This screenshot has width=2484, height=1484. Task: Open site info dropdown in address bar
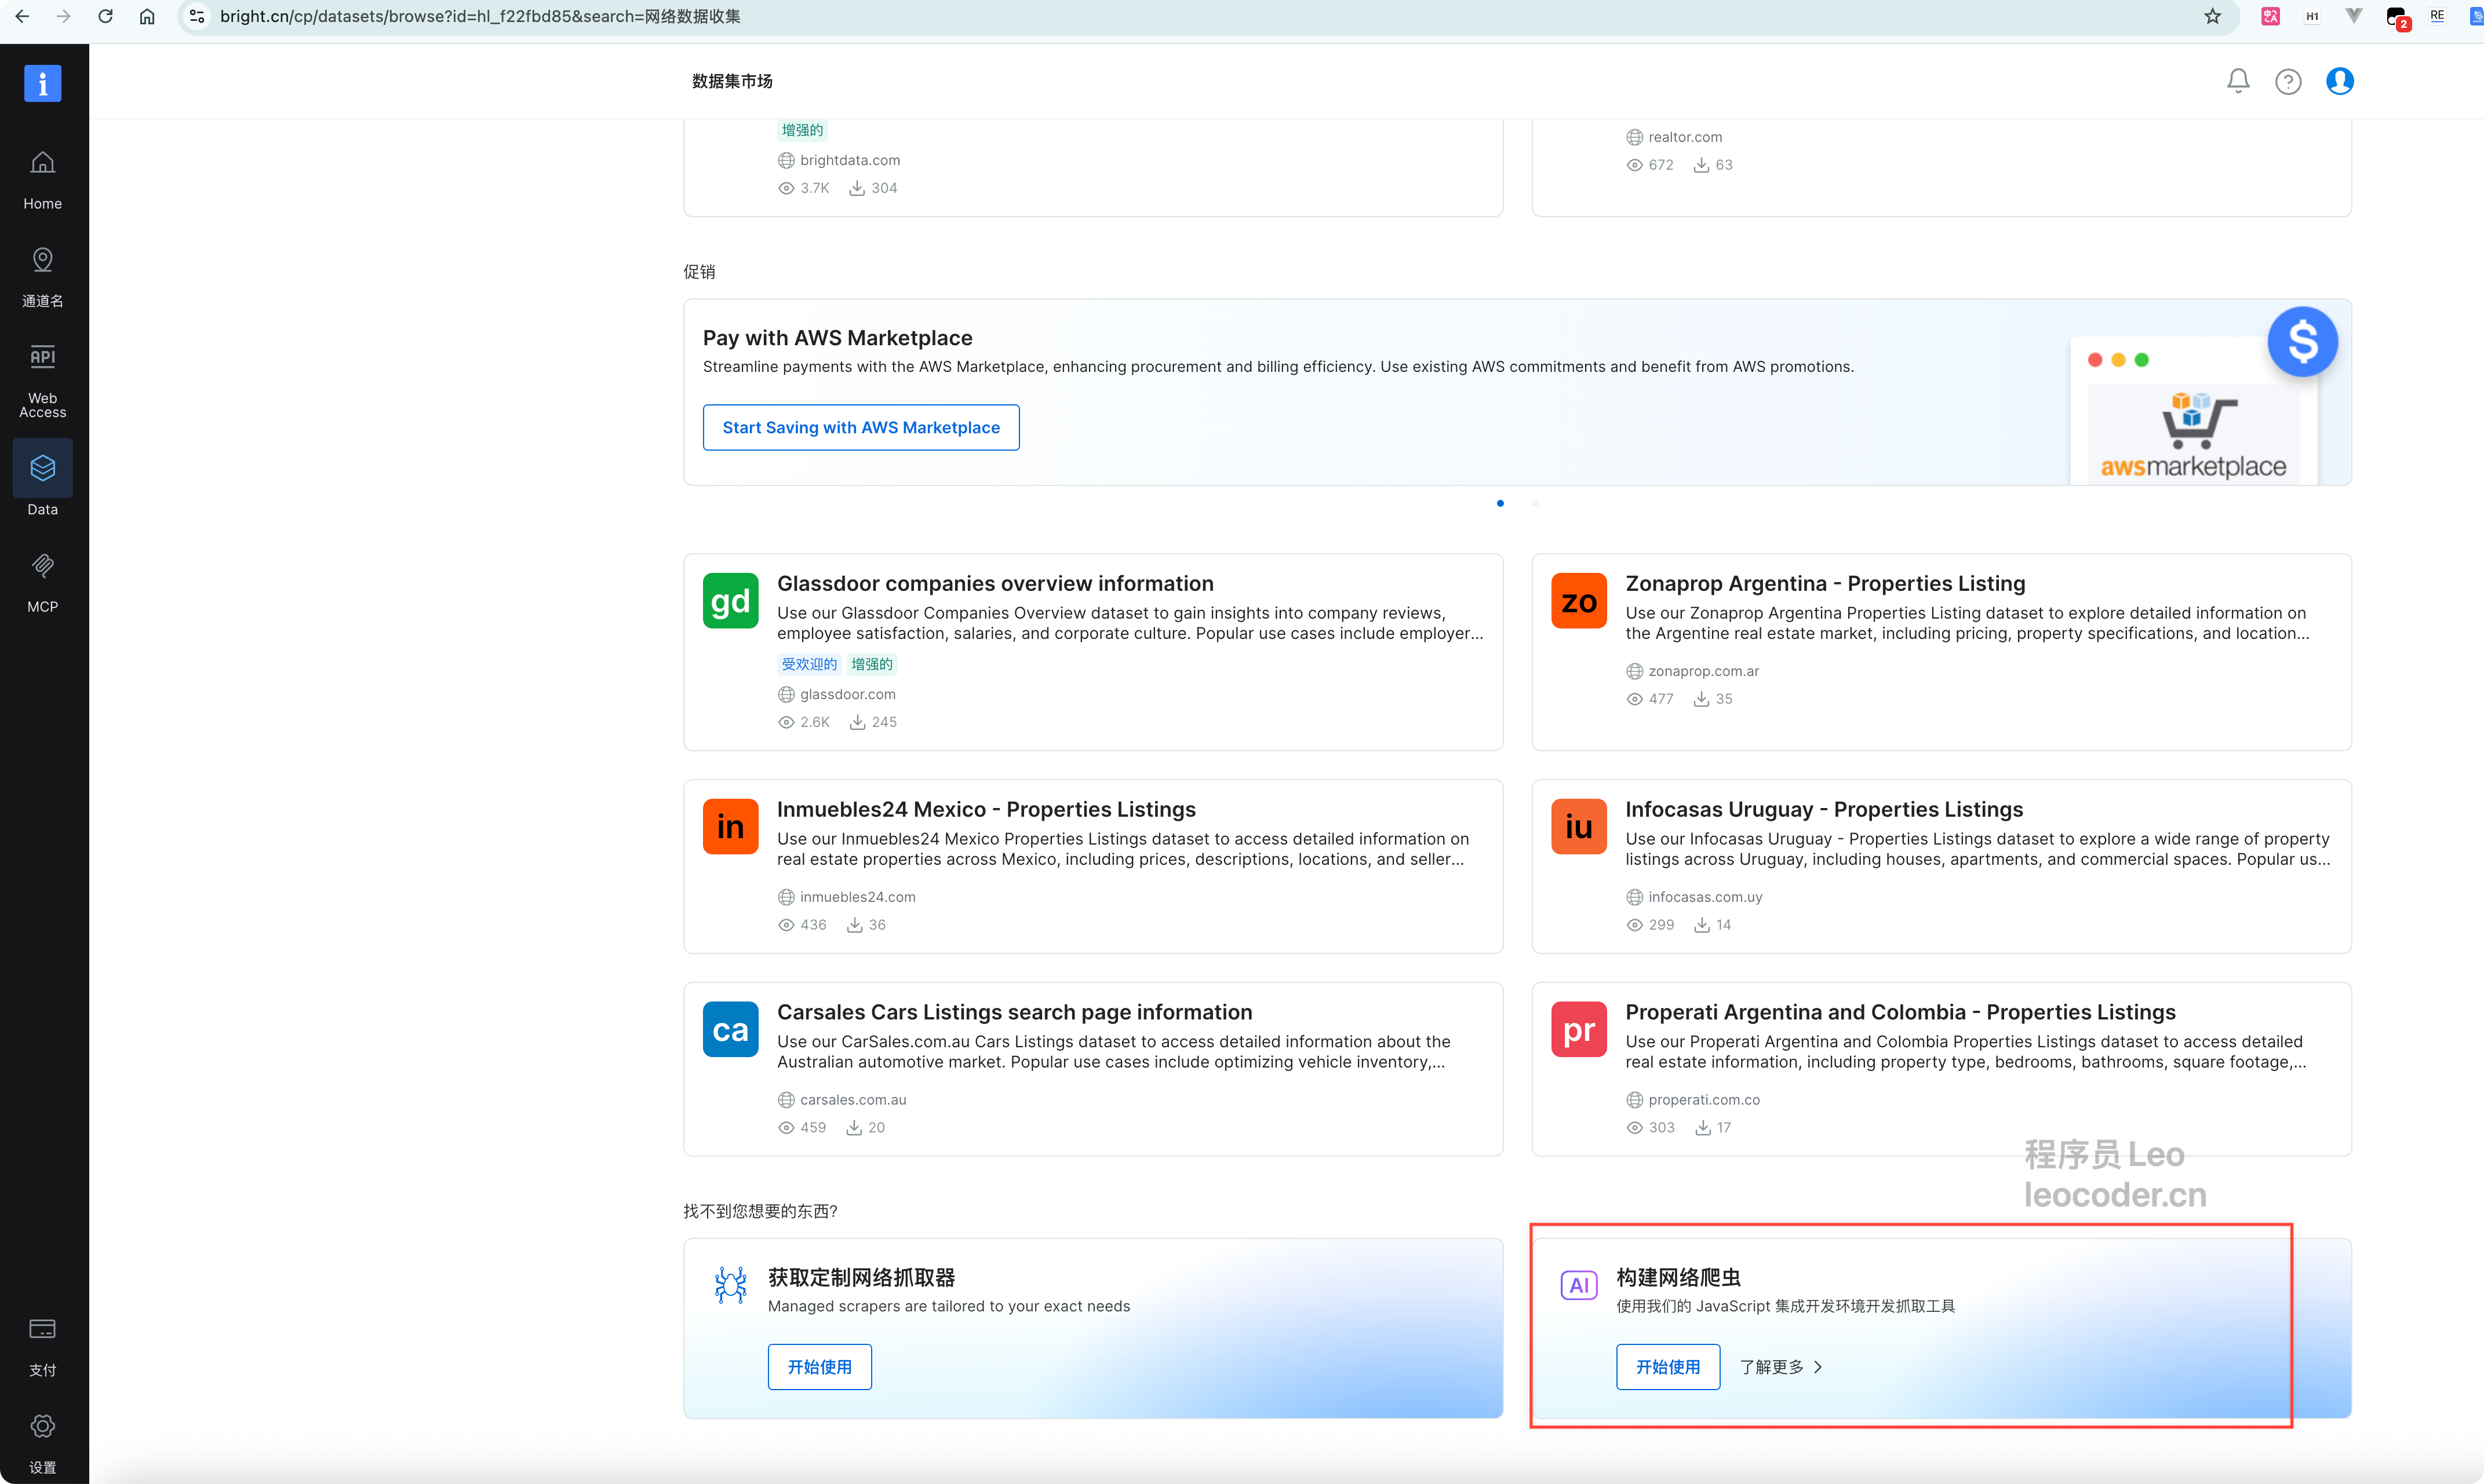click(x=197, y=16)
